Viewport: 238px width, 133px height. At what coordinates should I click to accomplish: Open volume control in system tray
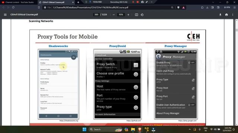click(215, 129)
